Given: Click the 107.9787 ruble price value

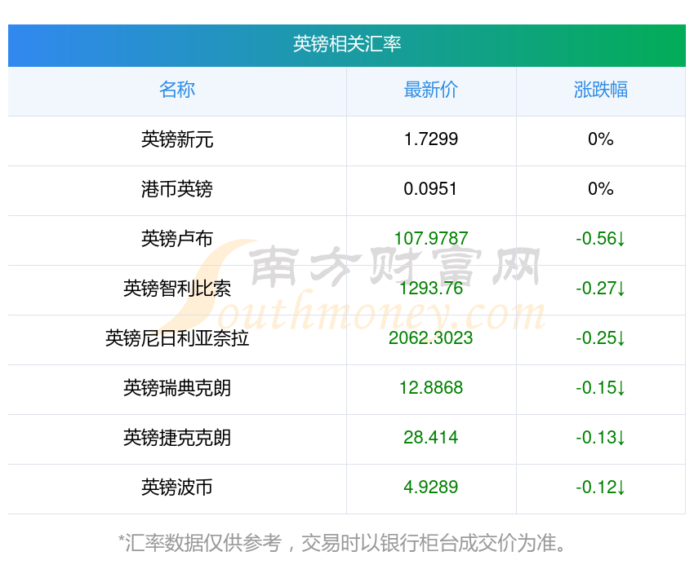Looking at the screenshot, I should 430,239.
